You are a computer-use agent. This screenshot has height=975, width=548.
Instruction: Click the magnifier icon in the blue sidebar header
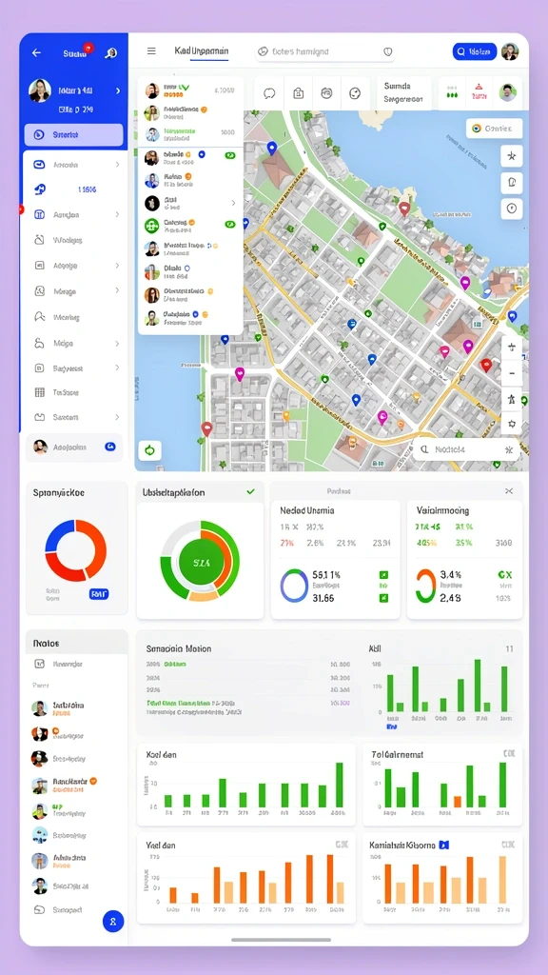tap(110, 53)
